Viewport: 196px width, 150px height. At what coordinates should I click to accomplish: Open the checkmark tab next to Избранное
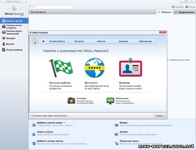pos(184,12)
